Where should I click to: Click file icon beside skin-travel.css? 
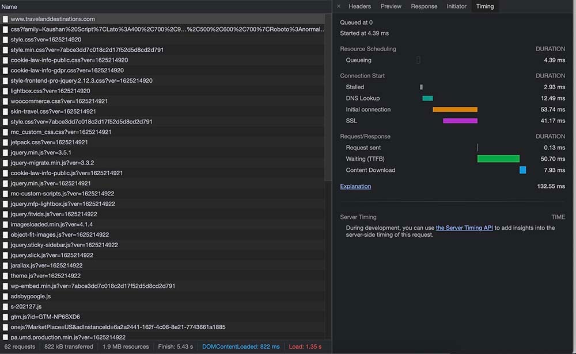click(5, 111)
